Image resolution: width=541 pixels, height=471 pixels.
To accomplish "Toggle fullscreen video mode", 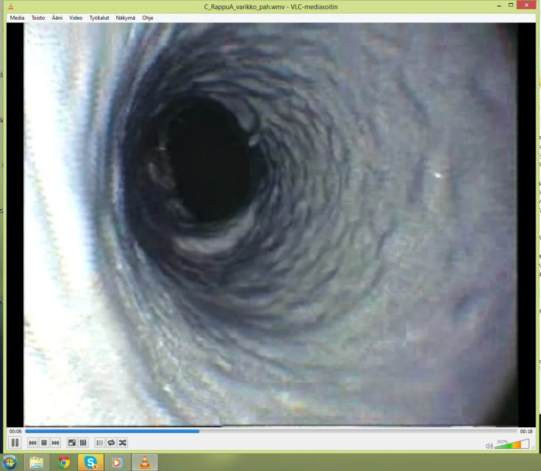I will (72, 443).
